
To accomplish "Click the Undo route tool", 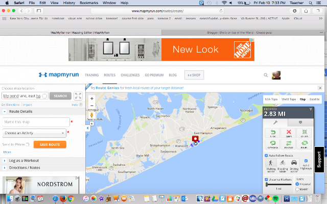I will [272, 133].
